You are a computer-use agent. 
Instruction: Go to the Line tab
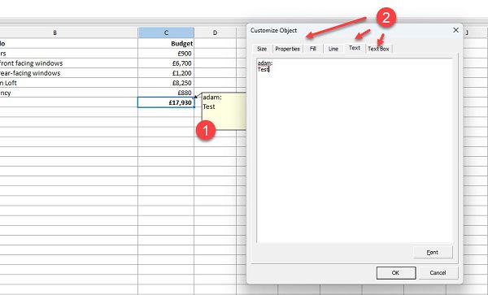[x=333, y=49]
